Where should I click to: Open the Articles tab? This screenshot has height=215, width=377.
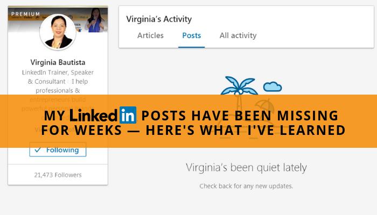coord(150,35)
